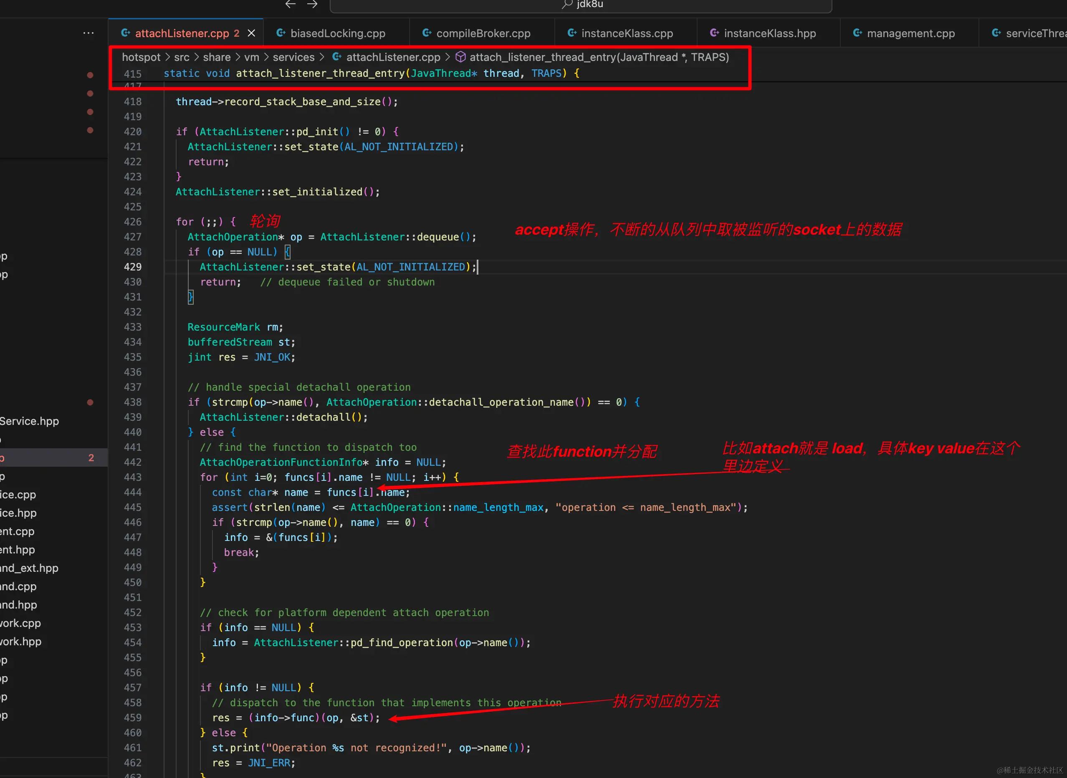This screenshot has width=1067, height=778.
Task: Place cursor on line number 459
Action: tap(132, 717)
